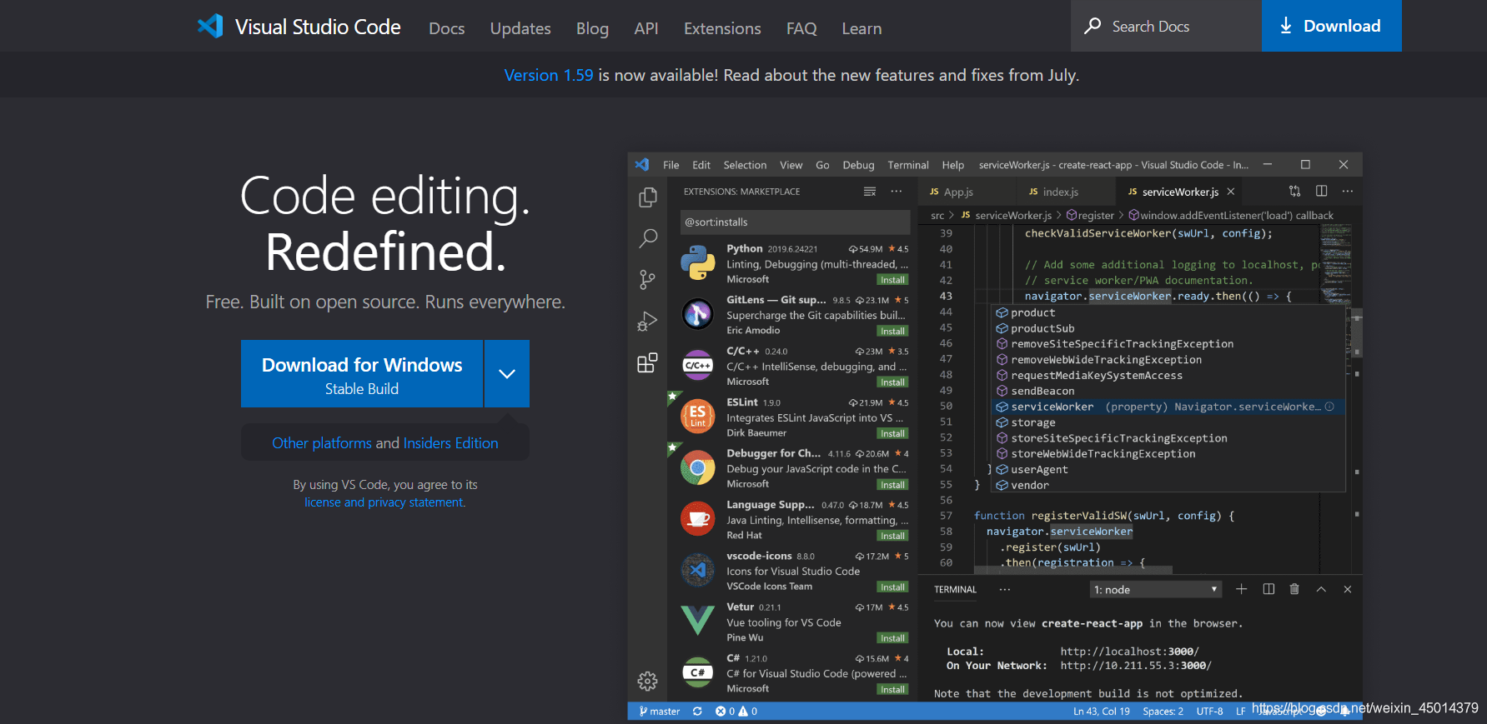Image resolution: width=1487 pixels, height=724 pixels.
Task: Click the Debugger for Chrome extension icon
Action: tap(697, 468)
